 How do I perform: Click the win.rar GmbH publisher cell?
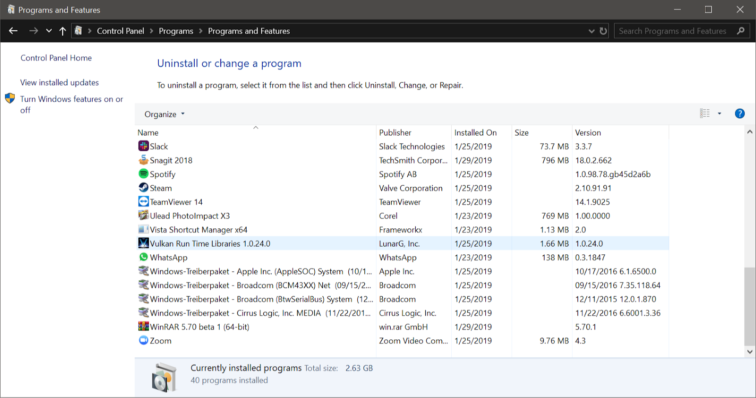point(403,327)
